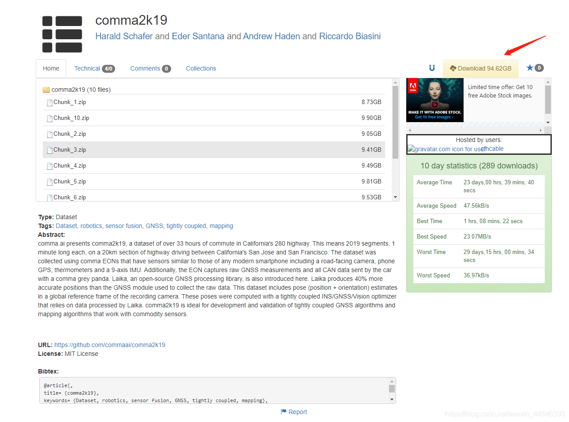Open author Eder Santana link

click(x=198, y=36)
